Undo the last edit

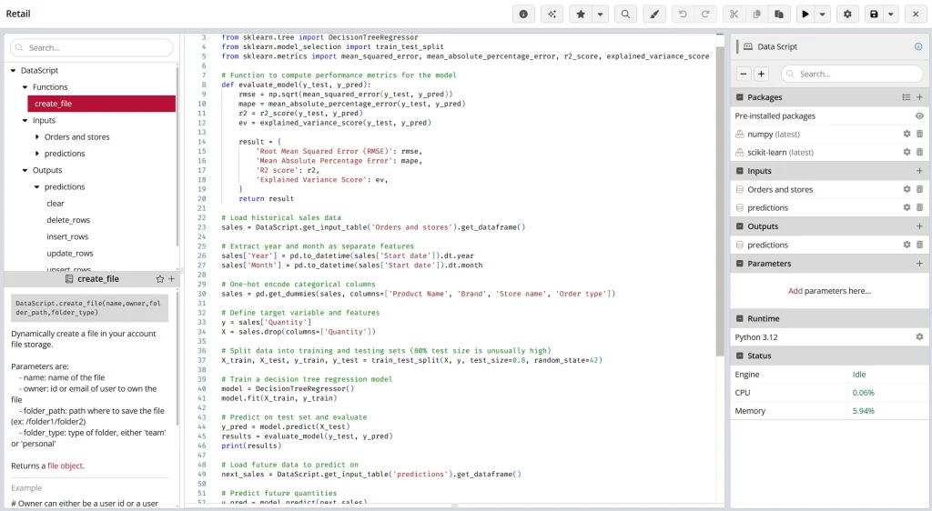(x=683, y=15)
